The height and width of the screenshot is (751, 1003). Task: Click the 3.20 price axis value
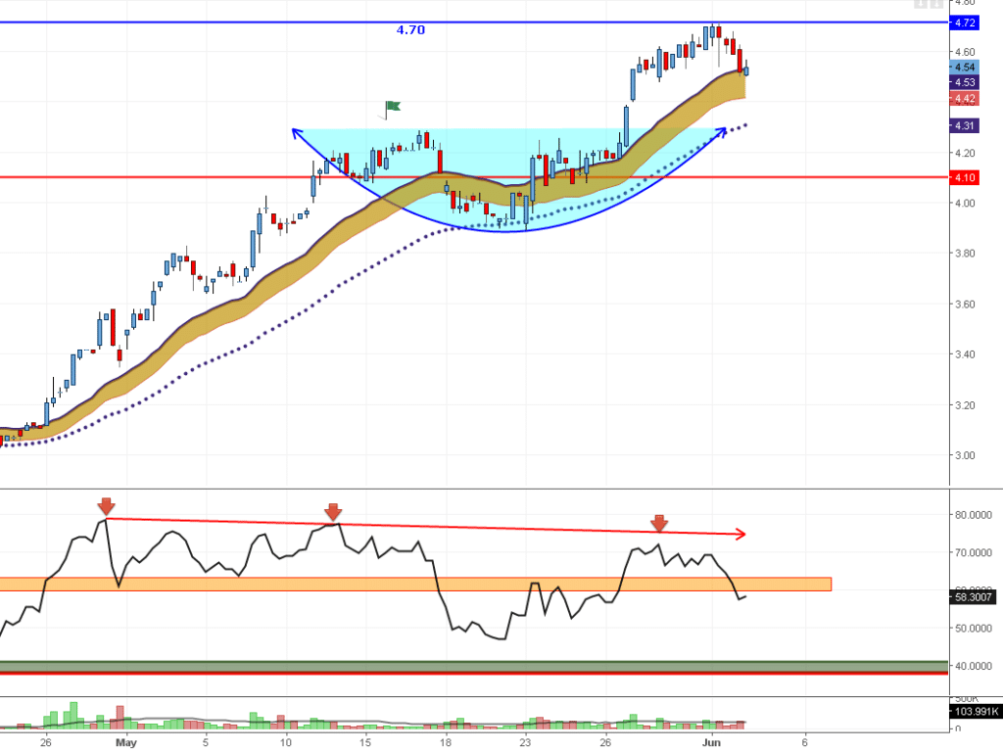click(965, 405)
